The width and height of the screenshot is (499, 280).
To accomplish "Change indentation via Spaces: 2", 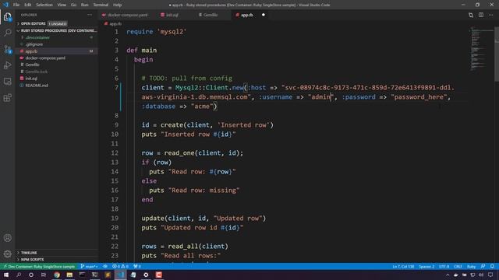I will coord(426,266).
